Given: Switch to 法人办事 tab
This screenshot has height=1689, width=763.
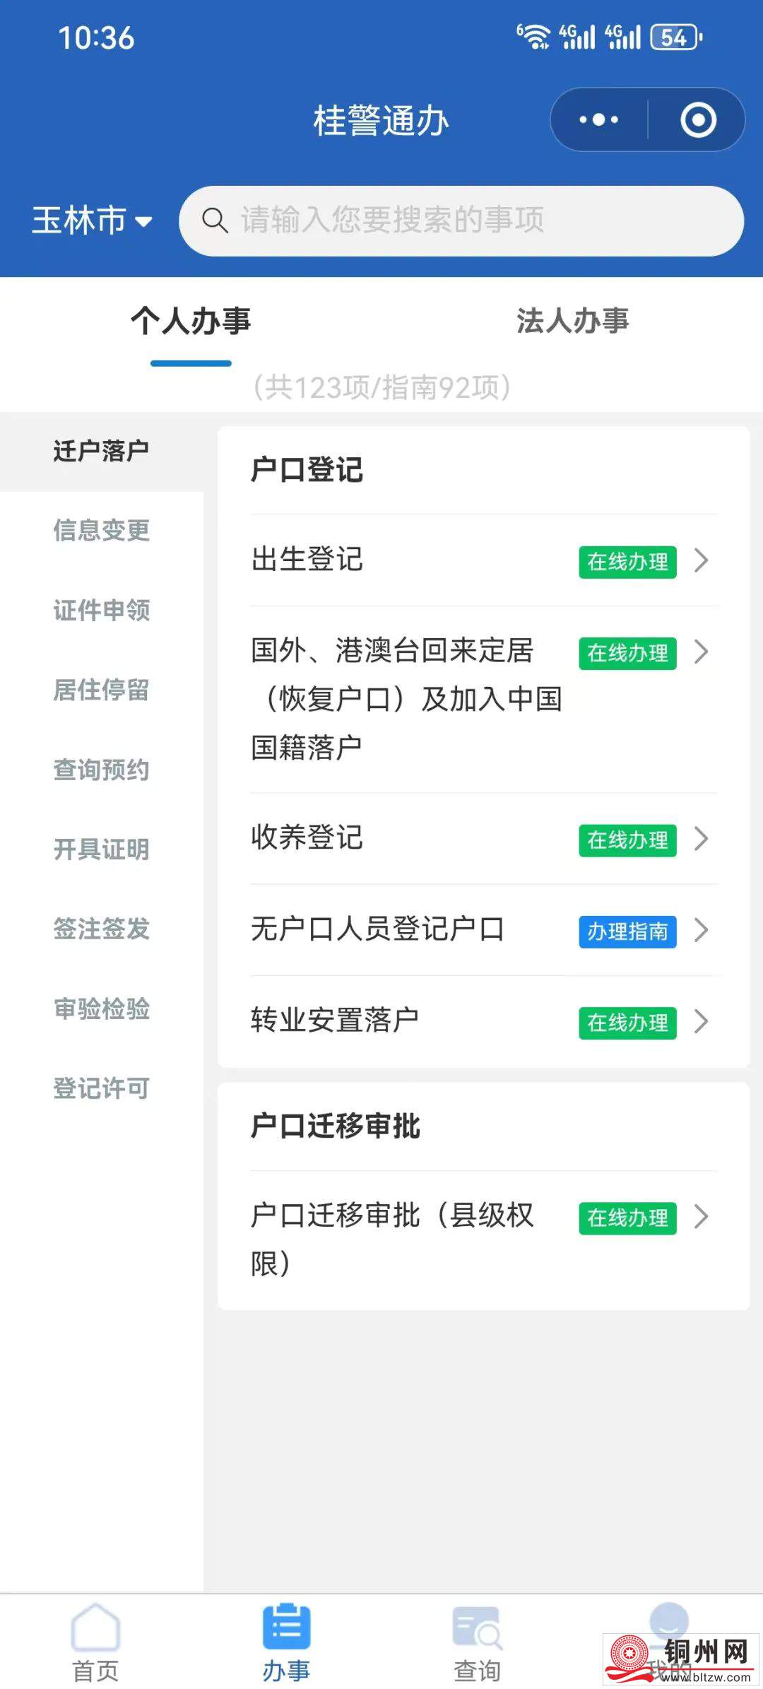Looking at the screenshot, I should [x=572, y=321].
